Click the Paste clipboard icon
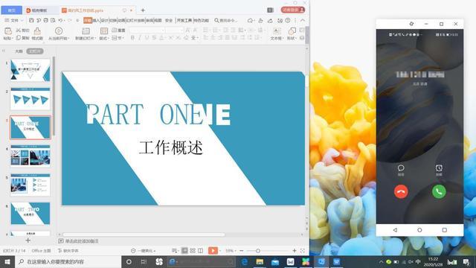 tap(8, 31)
